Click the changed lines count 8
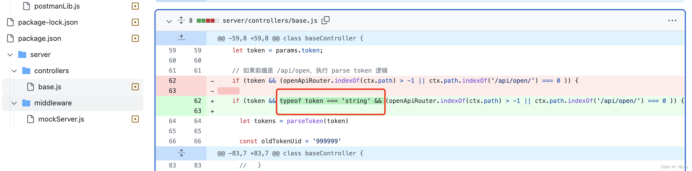 191,21
